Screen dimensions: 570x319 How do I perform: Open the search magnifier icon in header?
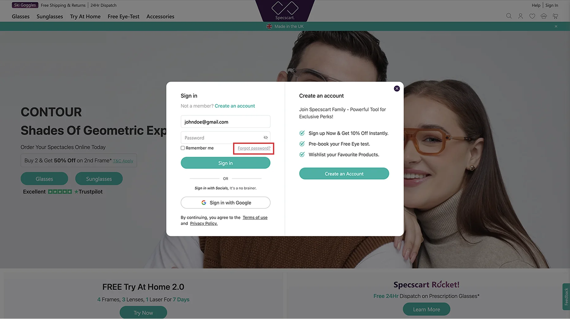click(509, 16)
